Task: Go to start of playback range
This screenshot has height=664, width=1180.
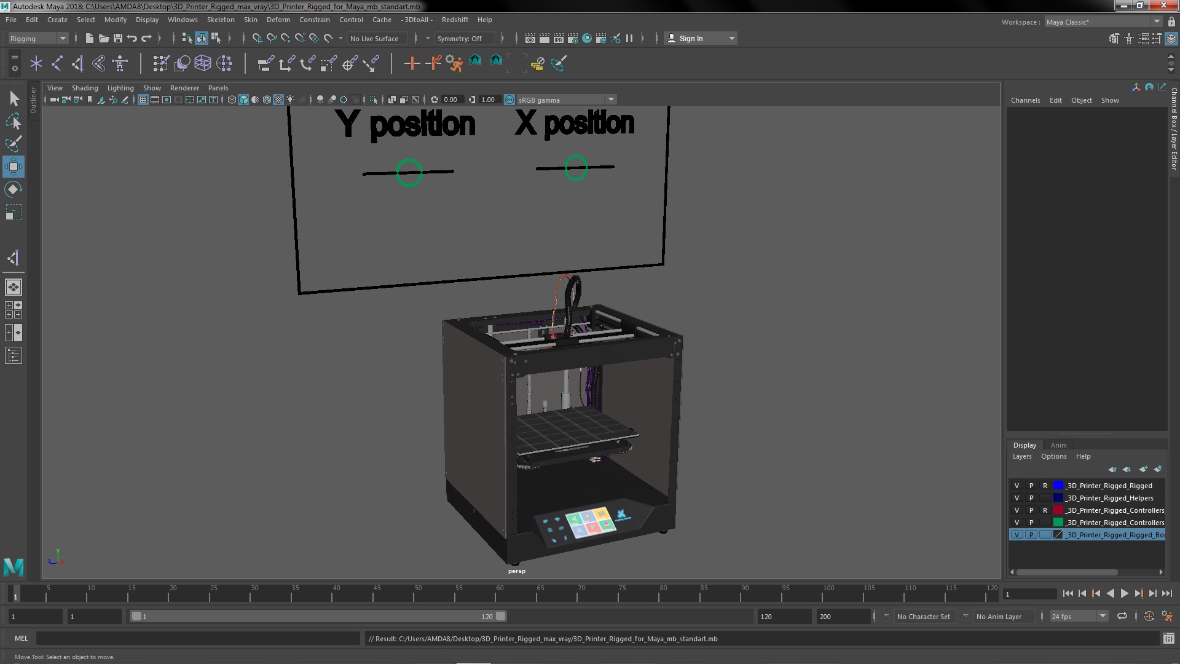Action: click(1068, 593)
